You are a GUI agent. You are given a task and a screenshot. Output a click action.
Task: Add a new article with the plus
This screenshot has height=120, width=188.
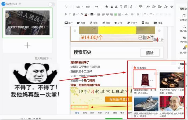coord(27,45)
